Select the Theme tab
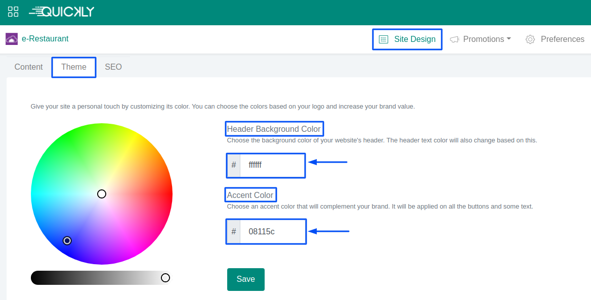This screenshot has width=591, height=300. point(74,67)
